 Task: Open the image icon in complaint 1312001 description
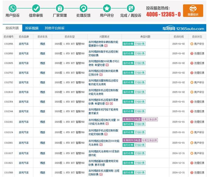click(101, 145)
